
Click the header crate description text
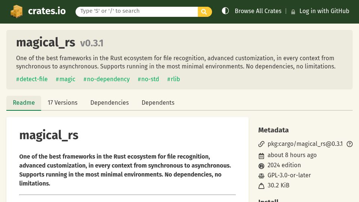click(176, 62)
